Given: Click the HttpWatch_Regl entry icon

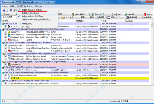Looking at the screenshot, I should point(9,37).
